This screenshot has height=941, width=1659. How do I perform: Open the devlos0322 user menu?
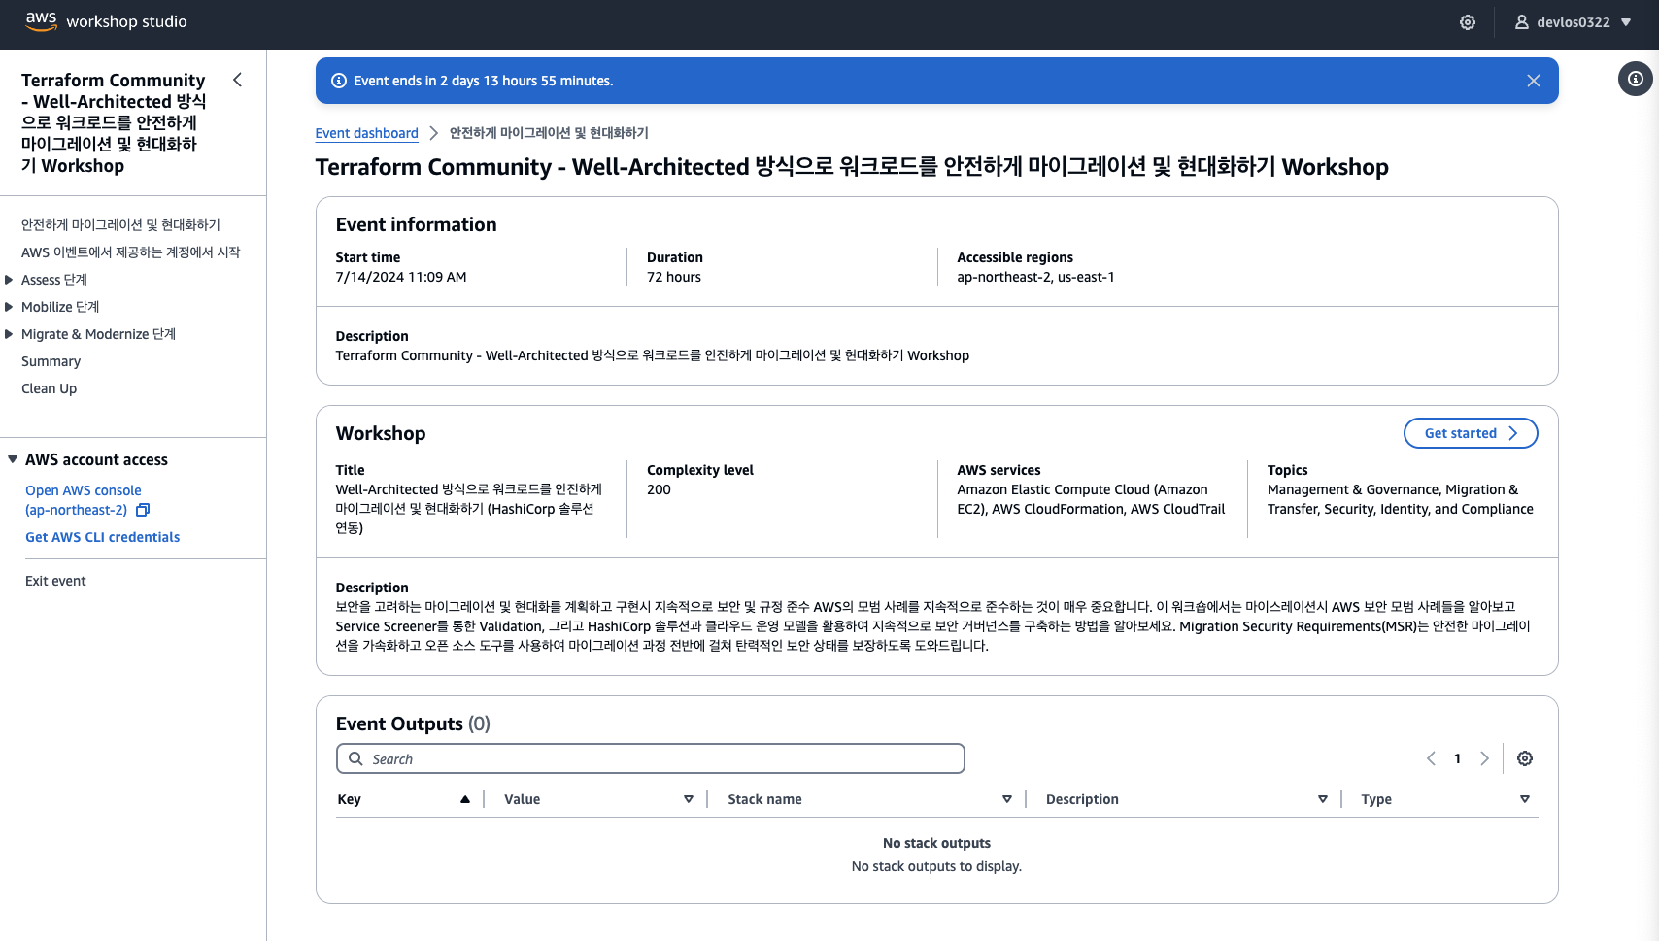[1574, 22]
